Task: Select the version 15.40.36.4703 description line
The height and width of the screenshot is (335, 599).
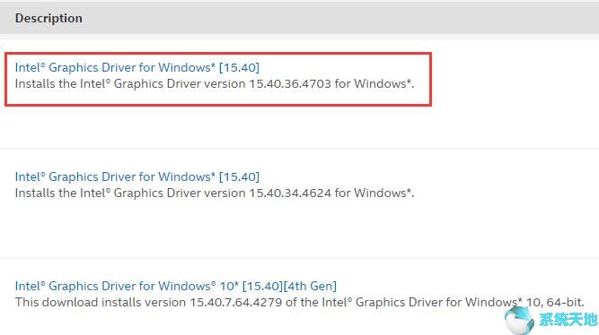Action: point(215,84)
